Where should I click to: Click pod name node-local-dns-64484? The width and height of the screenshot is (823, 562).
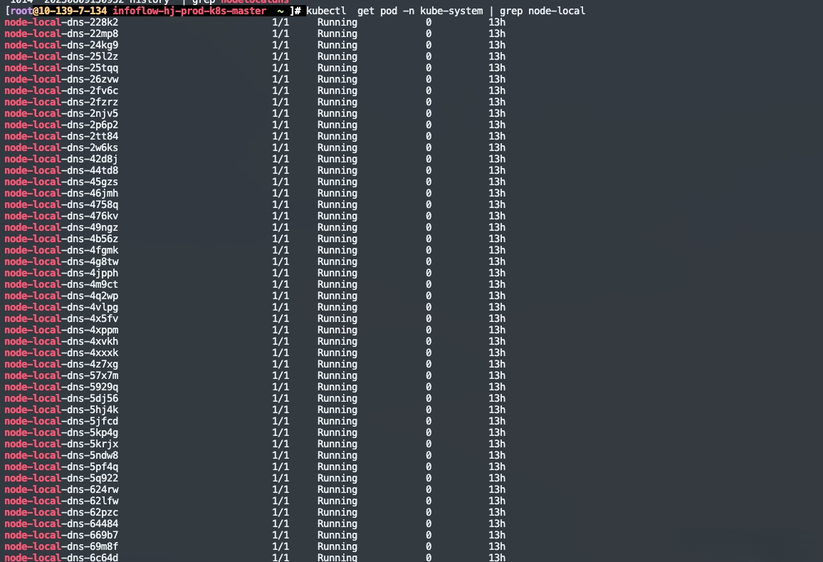click(61, 524)
